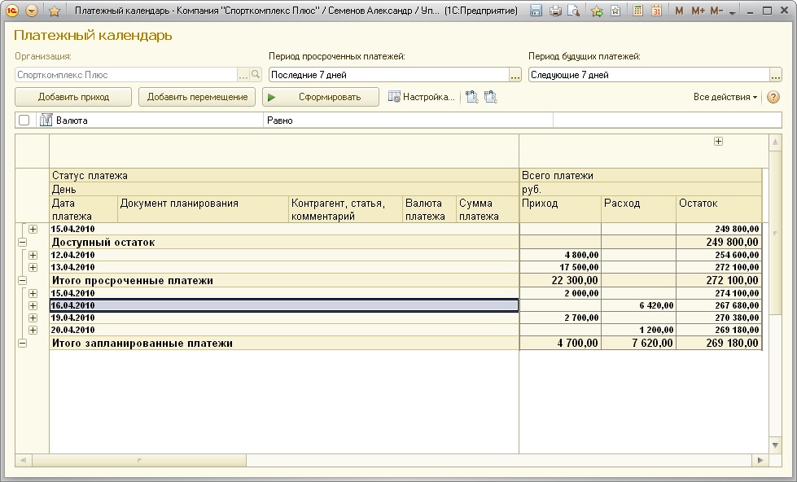Click the favorites star icon in title bar
797x482 pixels.
pos(55,11)
